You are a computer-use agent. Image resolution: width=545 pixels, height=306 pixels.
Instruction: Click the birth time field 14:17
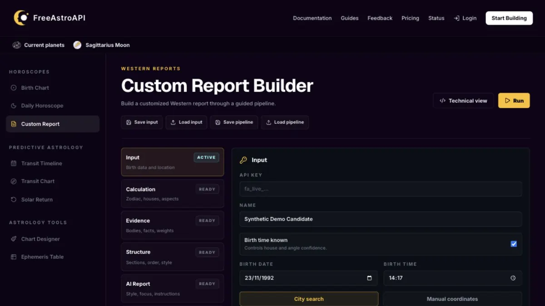point(452,278)
